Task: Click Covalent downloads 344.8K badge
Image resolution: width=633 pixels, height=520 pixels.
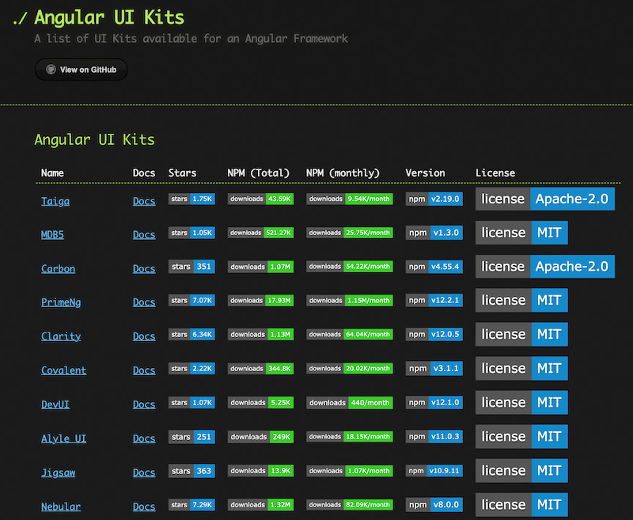Action: point(260,369)
